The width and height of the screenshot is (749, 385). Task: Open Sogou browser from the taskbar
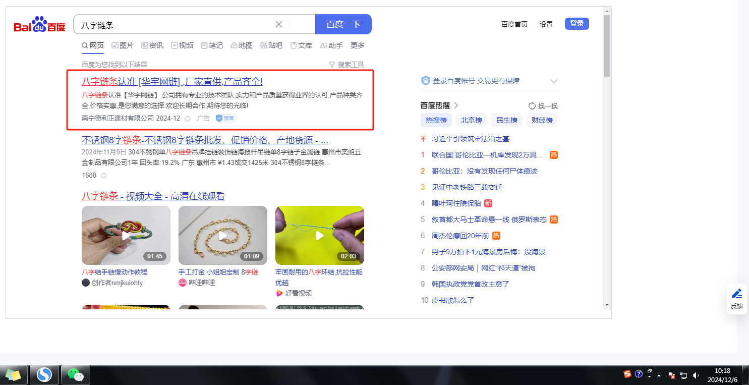tap(44, 375)
